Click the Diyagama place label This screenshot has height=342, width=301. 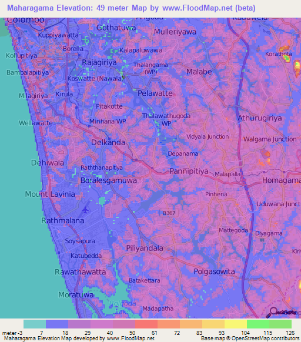269,234
